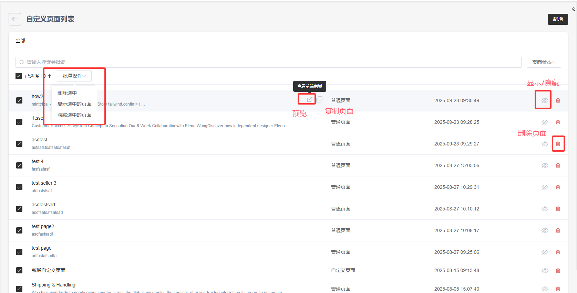Screen dimensions: 577x293
Task: Select 隐藏选中的页面 menu option
Action: [x=74, y=115]
